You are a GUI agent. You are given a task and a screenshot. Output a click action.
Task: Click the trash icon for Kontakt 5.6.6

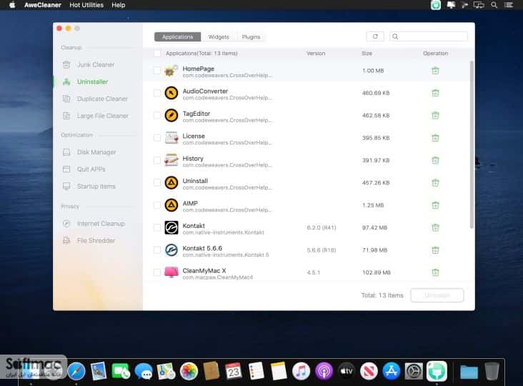435,250
